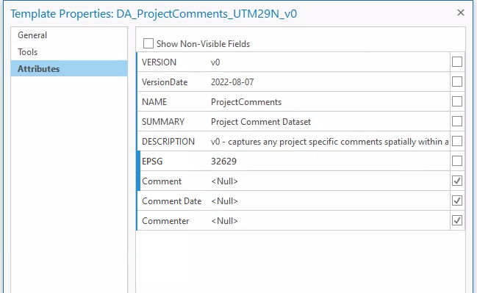The height and width of the screenshot is (293, 477).
Task: Open the General tab
Action: click(69, 35)
